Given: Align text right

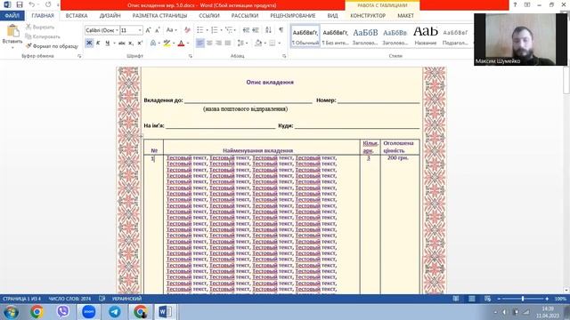Looking at the screenshot, I should click(x=218, y=44).
